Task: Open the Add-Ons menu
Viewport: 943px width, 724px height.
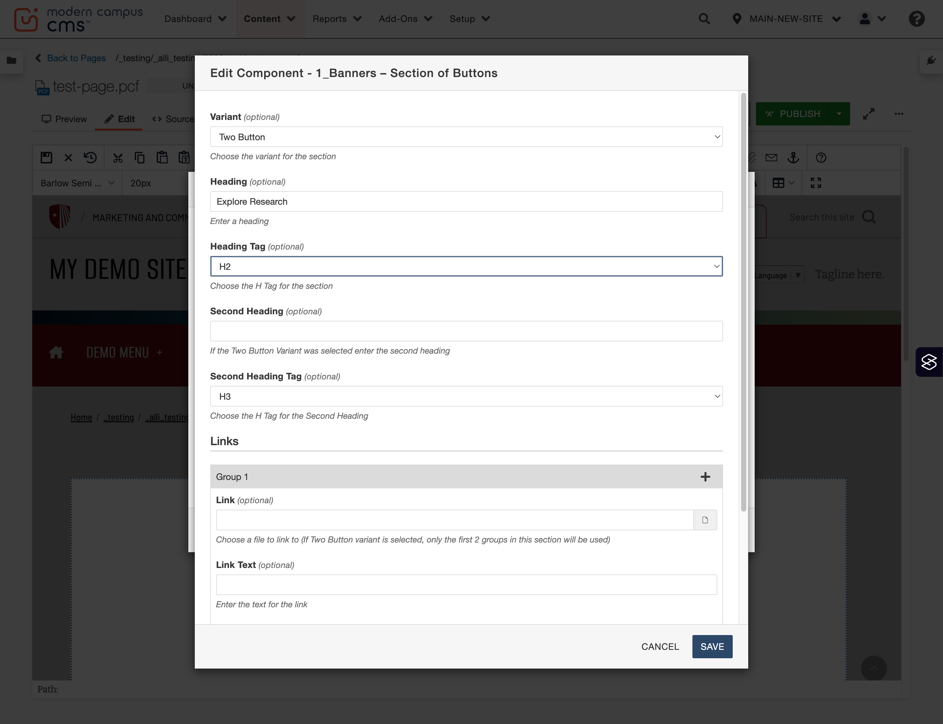Action: (x=406, y=19)
